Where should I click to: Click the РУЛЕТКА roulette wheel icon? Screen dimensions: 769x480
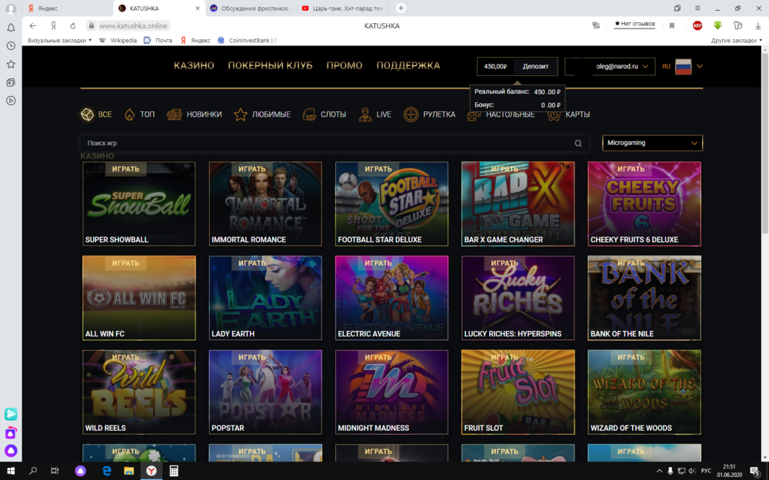[x=411, y=114]
